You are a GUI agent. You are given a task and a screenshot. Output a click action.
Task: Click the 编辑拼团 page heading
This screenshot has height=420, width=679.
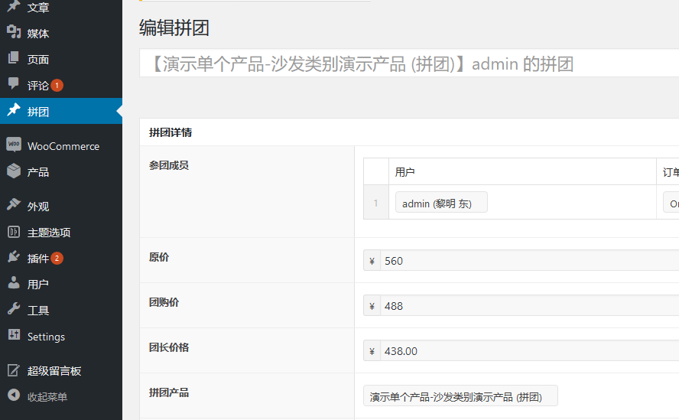[174, 28]
